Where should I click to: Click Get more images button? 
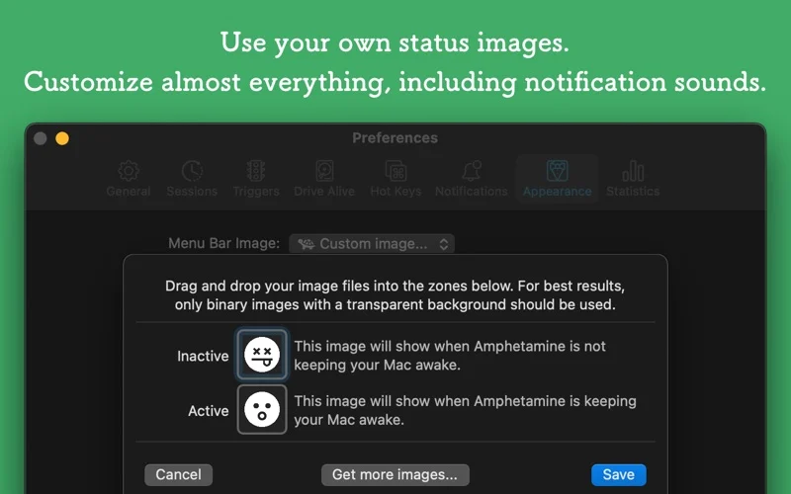coord(395,475)
